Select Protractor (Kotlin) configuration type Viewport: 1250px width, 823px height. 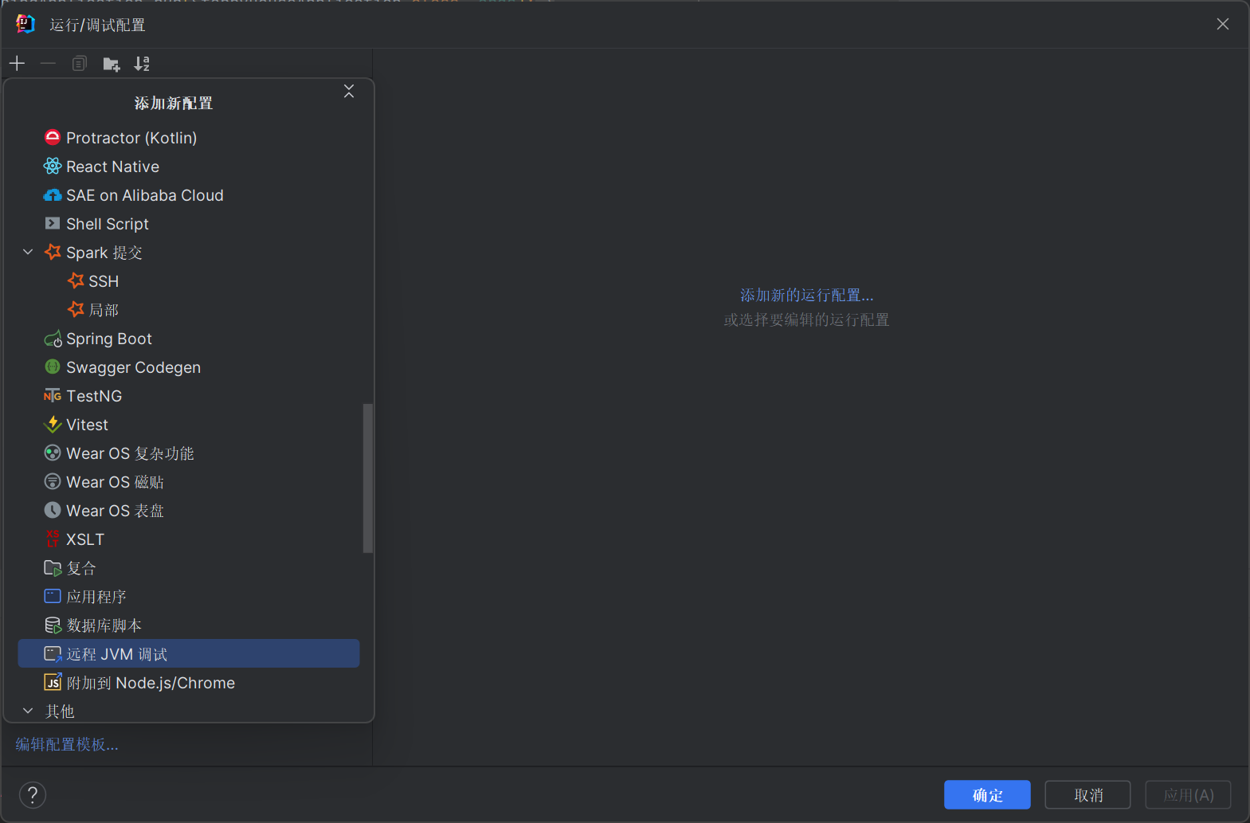click(189, 138)
